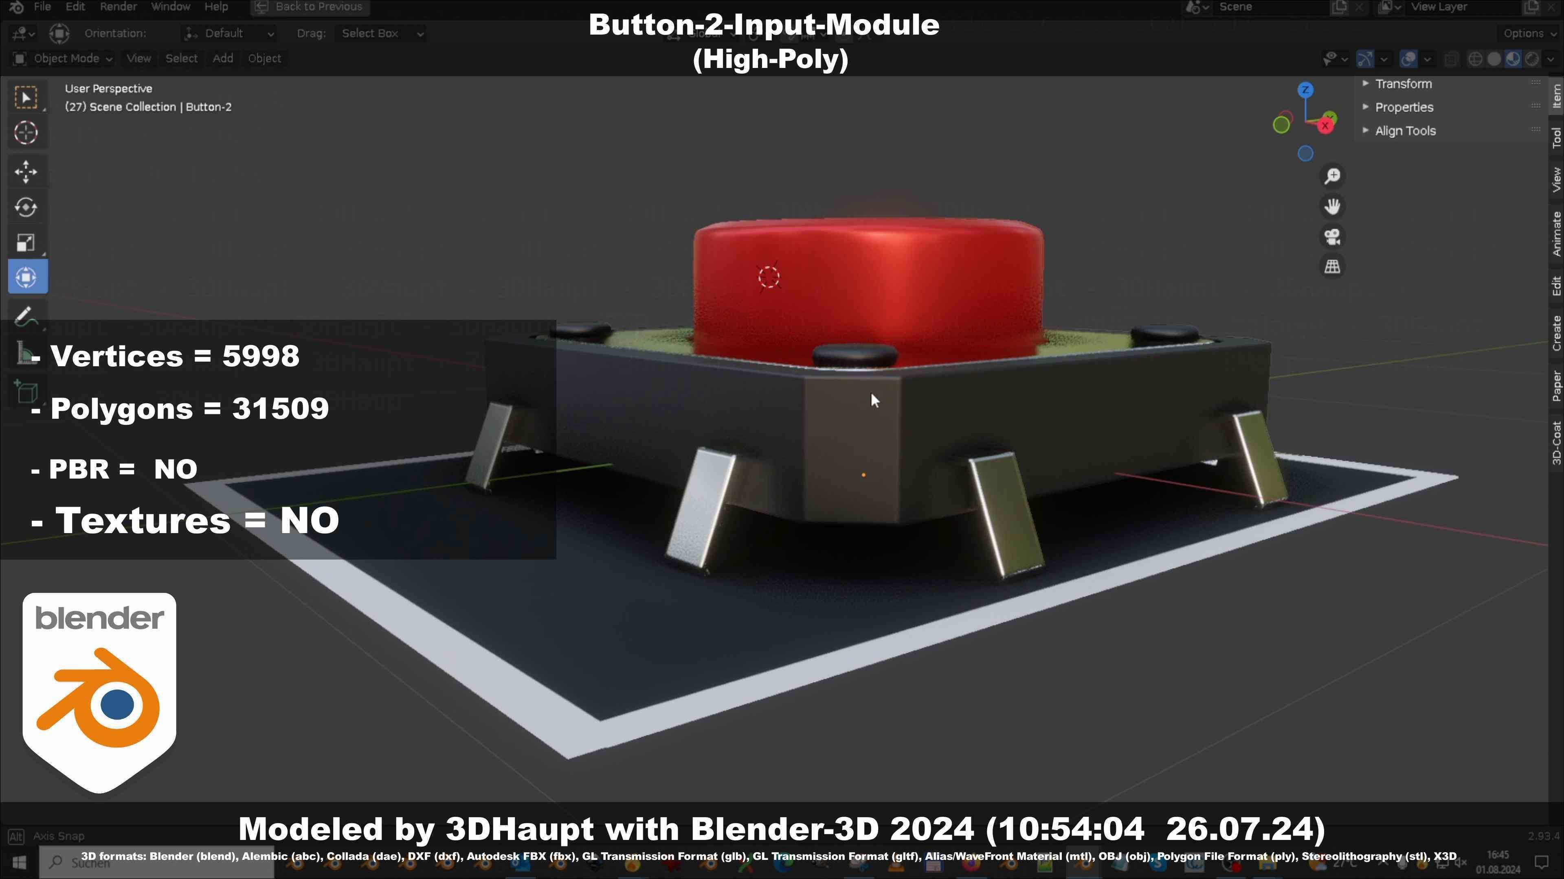This screenshot has width=1564, height=879.
Task: Open the Blender logo application menu
Action: pos(17,7)
